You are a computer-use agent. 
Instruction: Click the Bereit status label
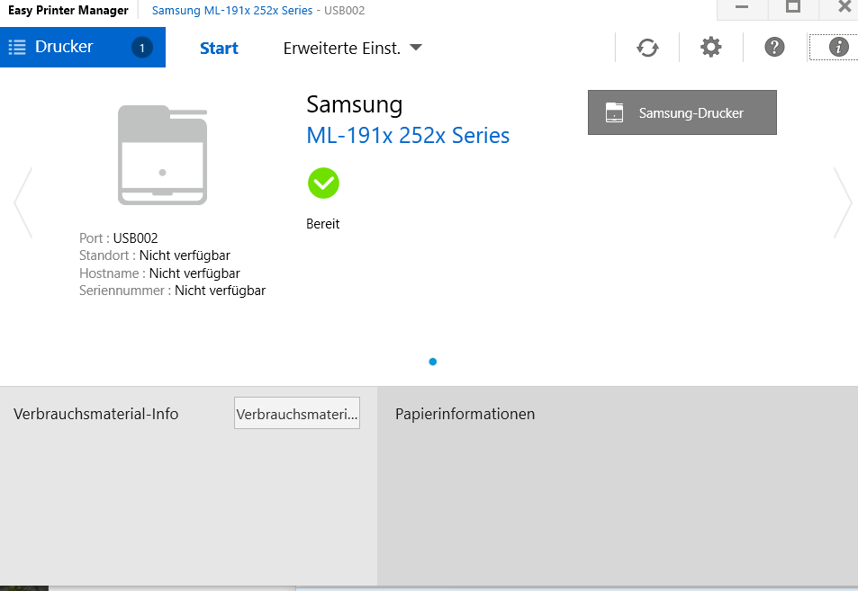(323, 224)
